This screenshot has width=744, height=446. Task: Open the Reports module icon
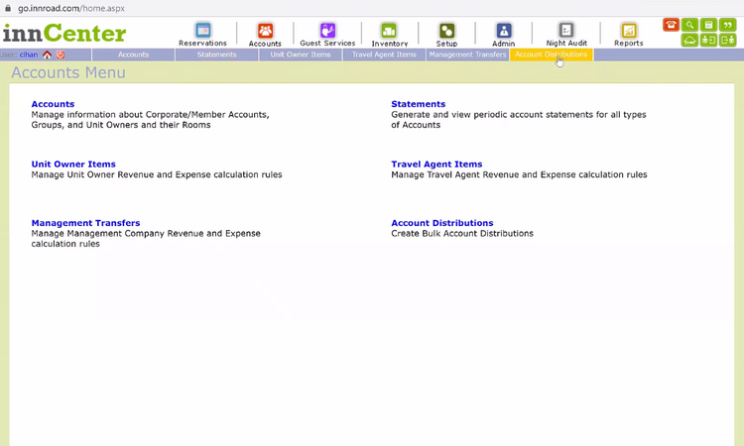[629, 31]
